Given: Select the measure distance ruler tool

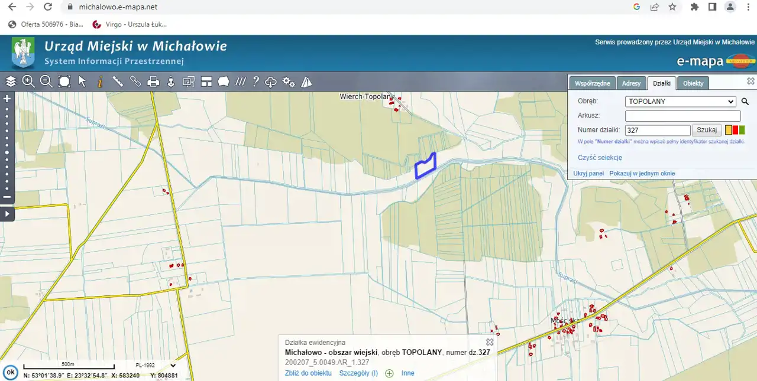Looking at the screenshot, I should [x=118, y=82].
